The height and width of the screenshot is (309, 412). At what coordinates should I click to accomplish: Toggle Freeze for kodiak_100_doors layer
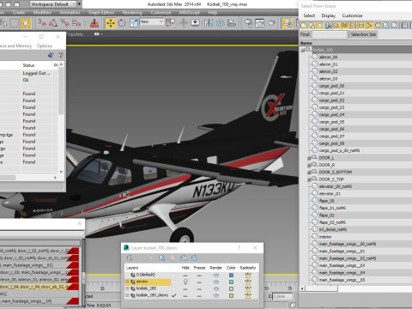point(199,296)
